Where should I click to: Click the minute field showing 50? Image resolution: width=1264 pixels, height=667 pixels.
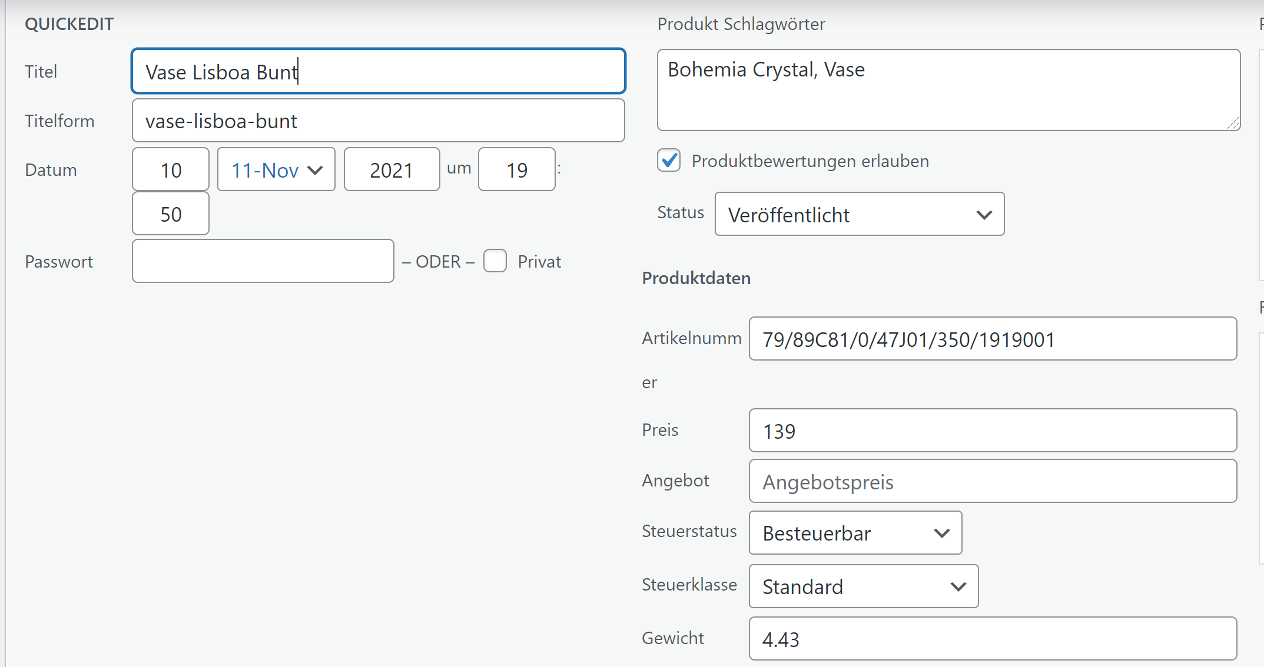coord(171,214)
